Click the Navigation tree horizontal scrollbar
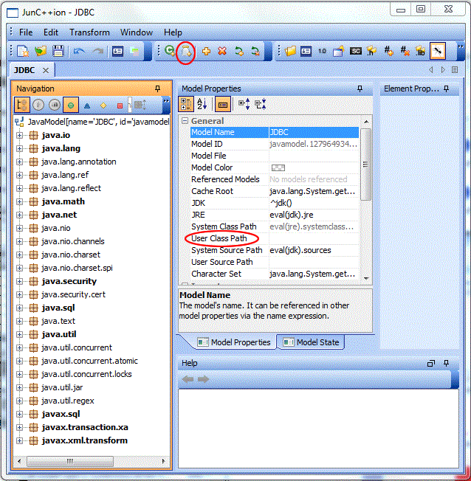This screenshot has width=471, height=481. coord(69,461)
